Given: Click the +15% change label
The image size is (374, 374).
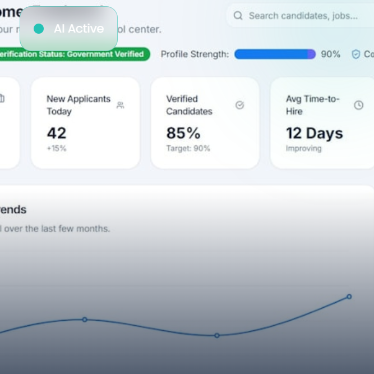Looking at the screenshot, I should (x=57, y=148).
